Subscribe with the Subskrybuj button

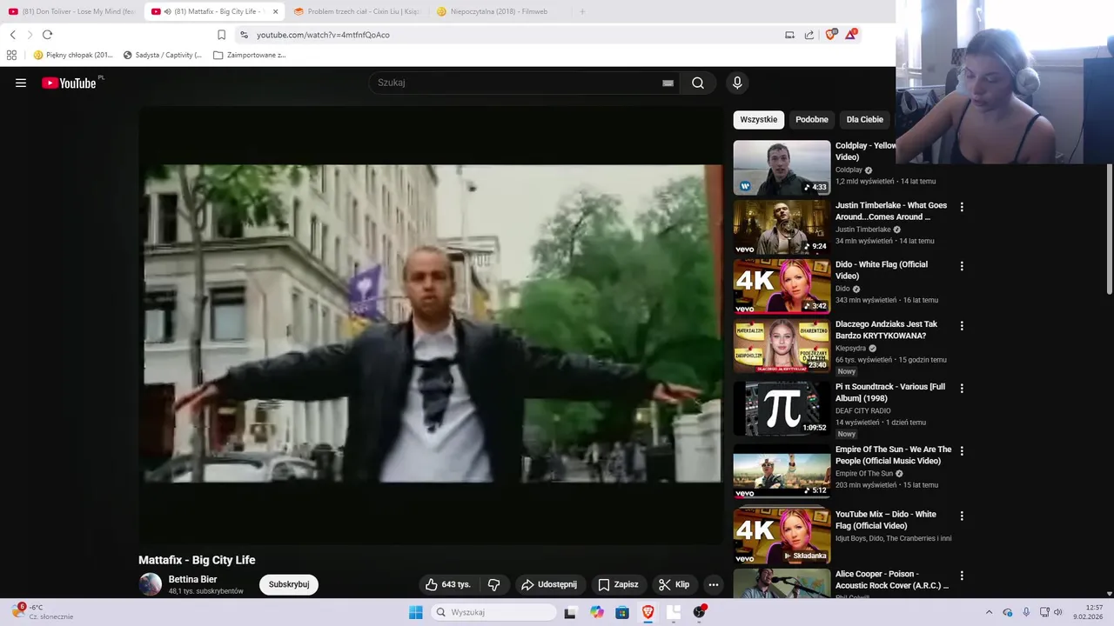point(289,584)
